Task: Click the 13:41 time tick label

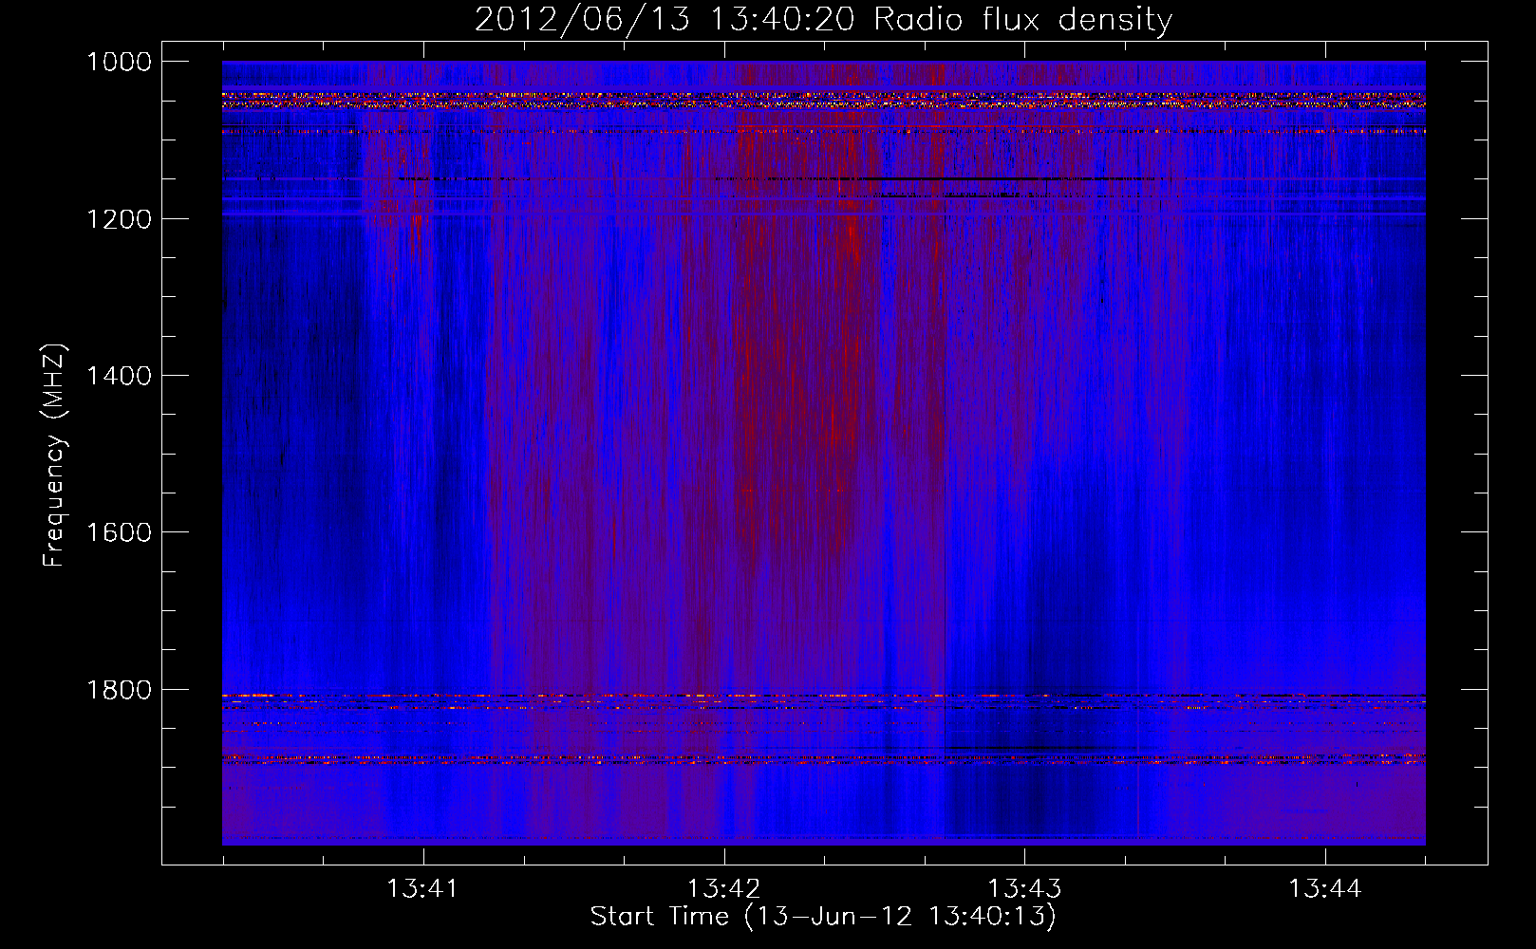Action: (x=423, y=889)
